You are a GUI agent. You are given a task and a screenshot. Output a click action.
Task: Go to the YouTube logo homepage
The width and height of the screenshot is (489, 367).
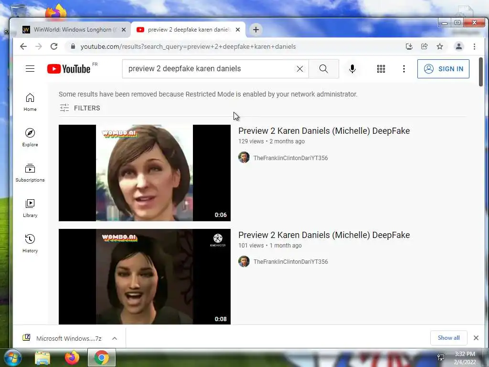point(69,69)
